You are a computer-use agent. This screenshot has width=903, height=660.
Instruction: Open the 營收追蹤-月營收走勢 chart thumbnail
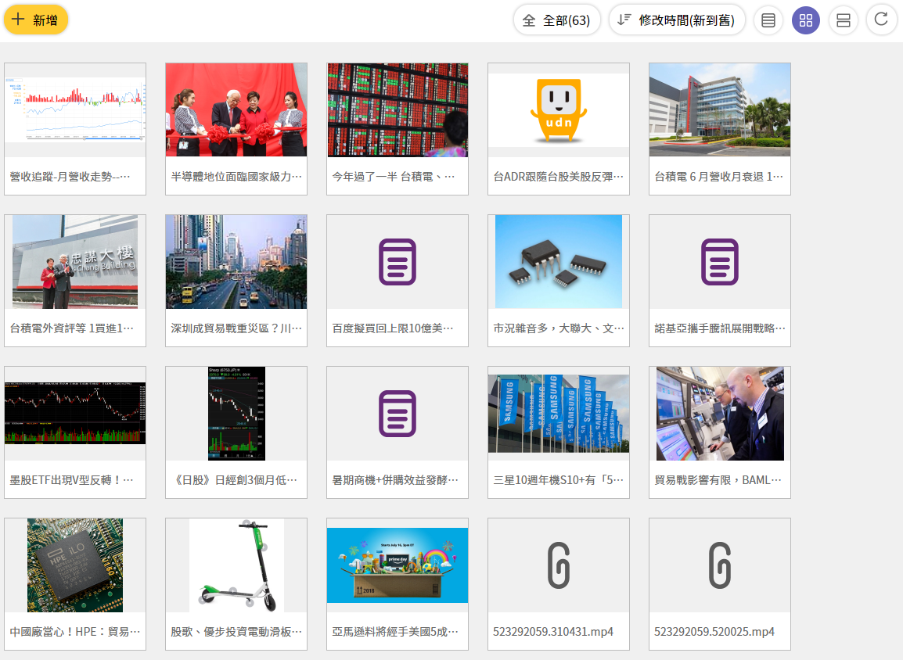(x=75, y=110)
